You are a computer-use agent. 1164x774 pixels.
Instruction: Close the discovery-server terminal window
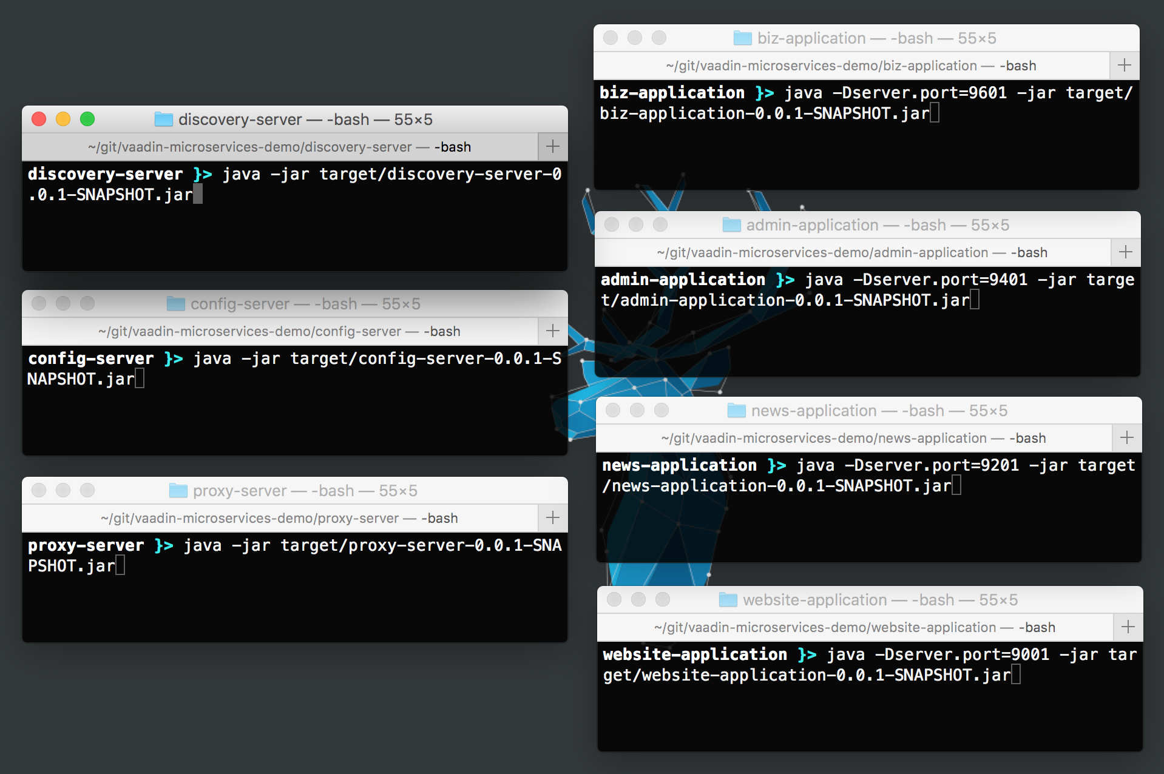pos(39,119)
